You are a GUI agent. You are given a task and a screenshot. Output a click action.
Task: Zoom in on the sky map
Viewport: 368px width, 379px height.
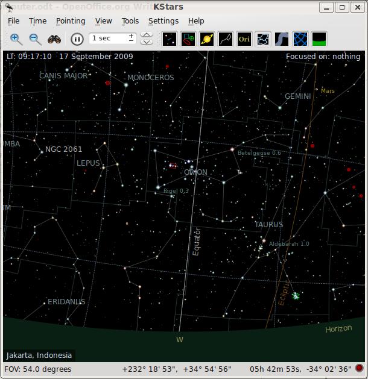click(x=16, y=39)
